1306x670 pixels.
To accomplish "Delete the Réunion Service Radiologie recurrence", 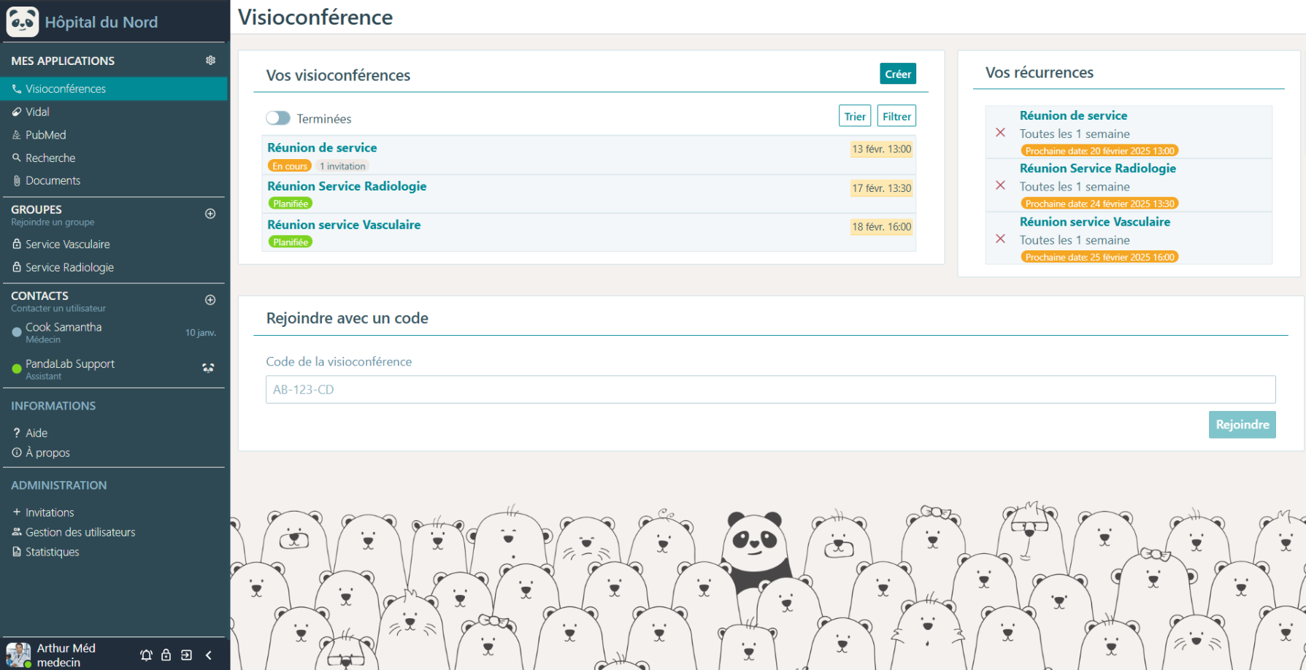I will (x=1001, y=185).
